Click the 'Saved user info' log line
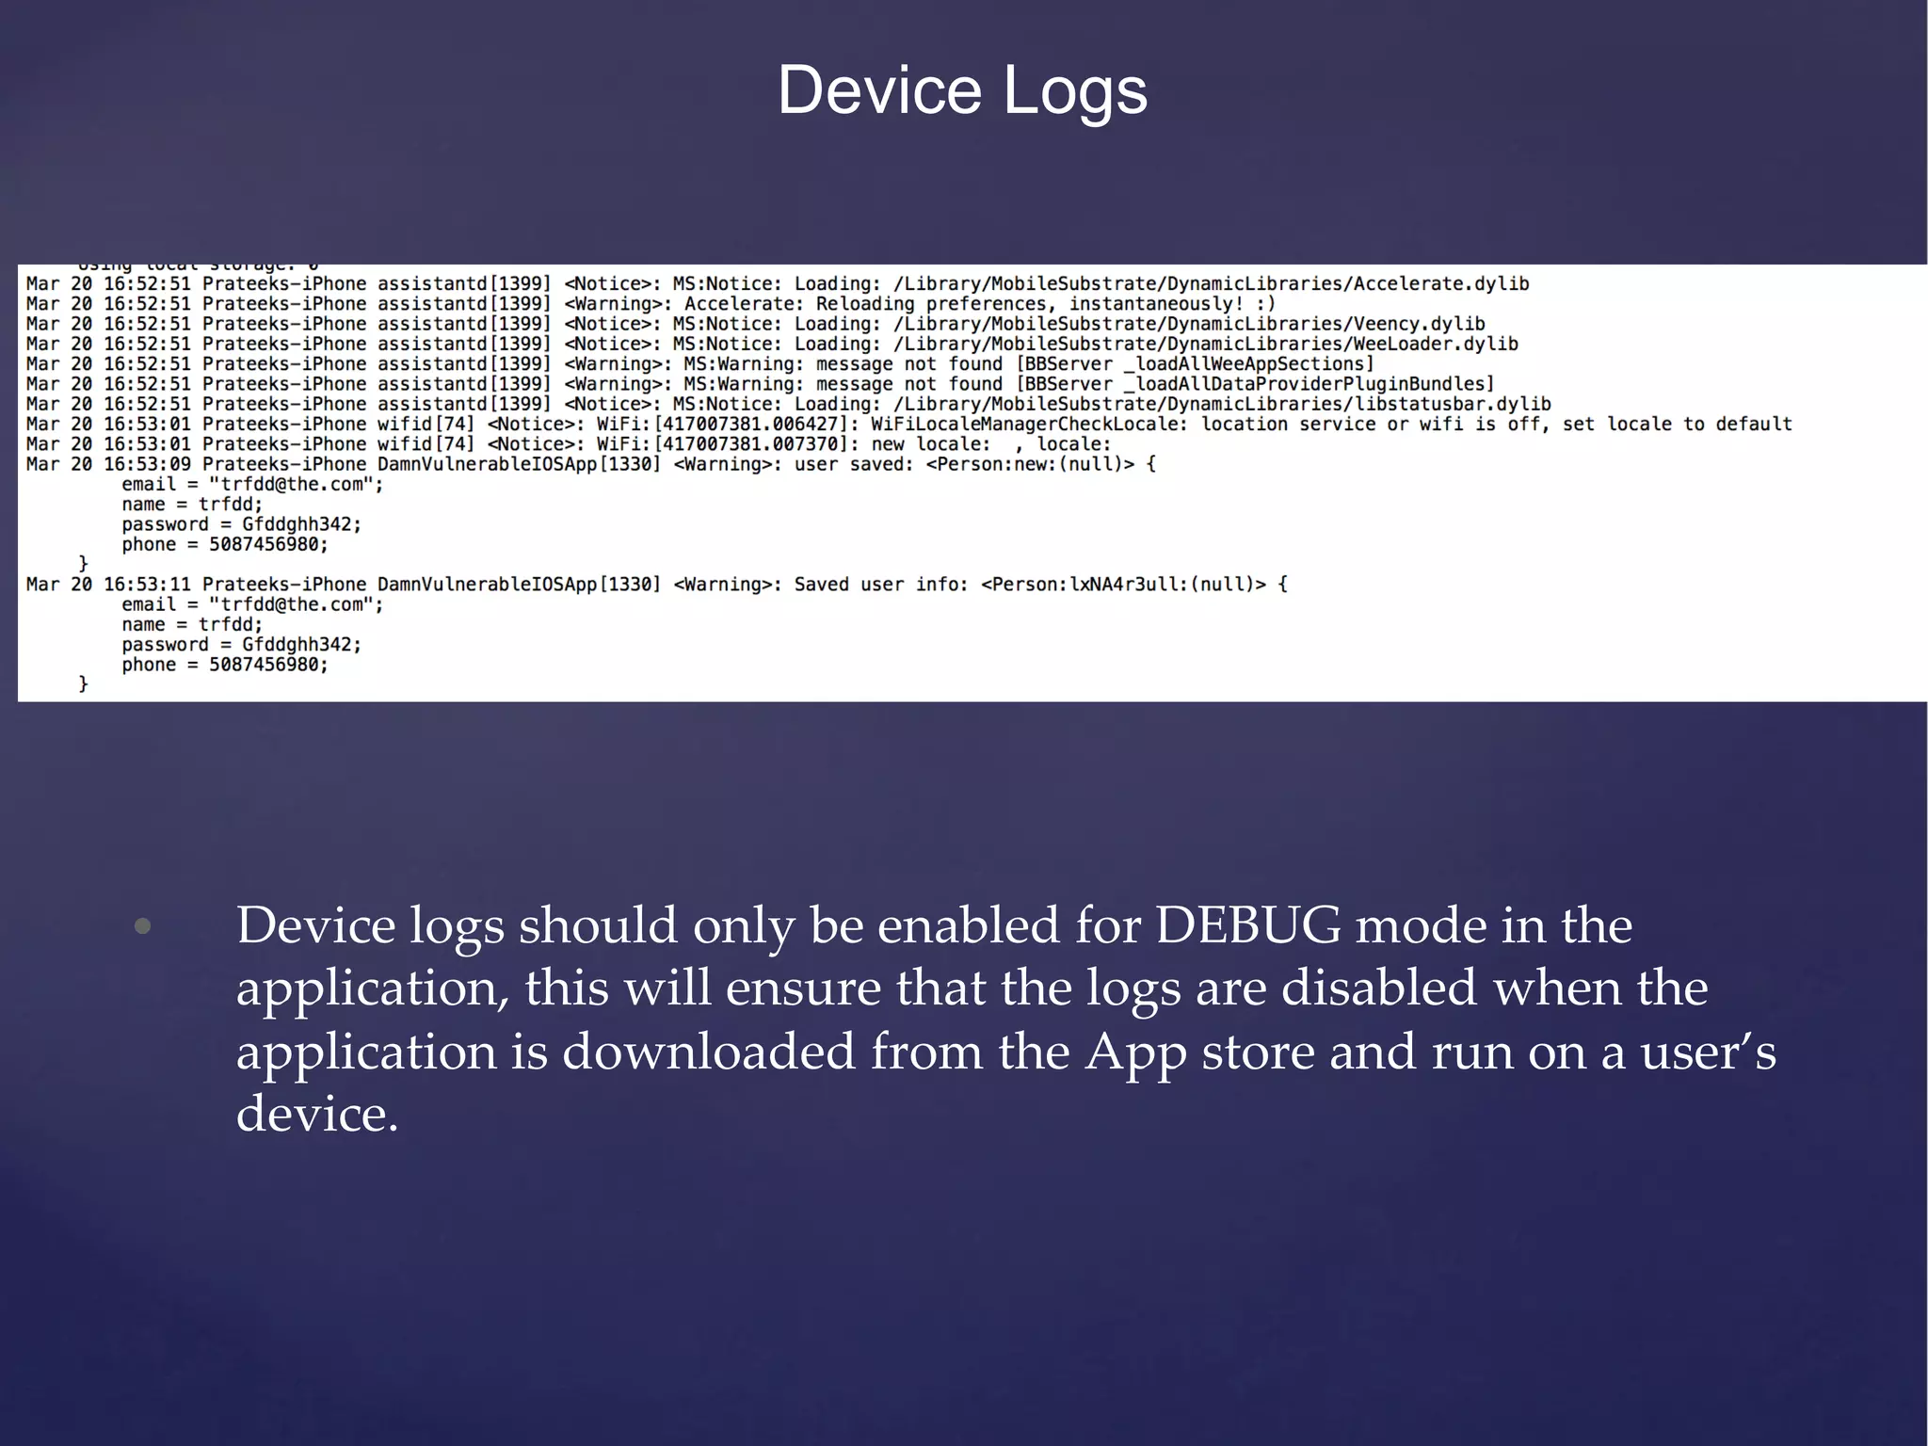 click(657, 585)
